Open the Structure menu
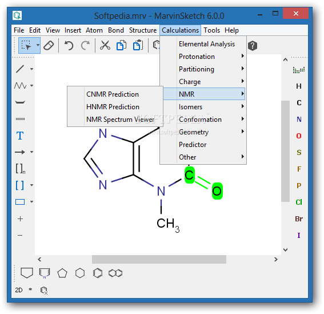Image resolution: width=324 pixels, height=314 pixels. [143, 30]
